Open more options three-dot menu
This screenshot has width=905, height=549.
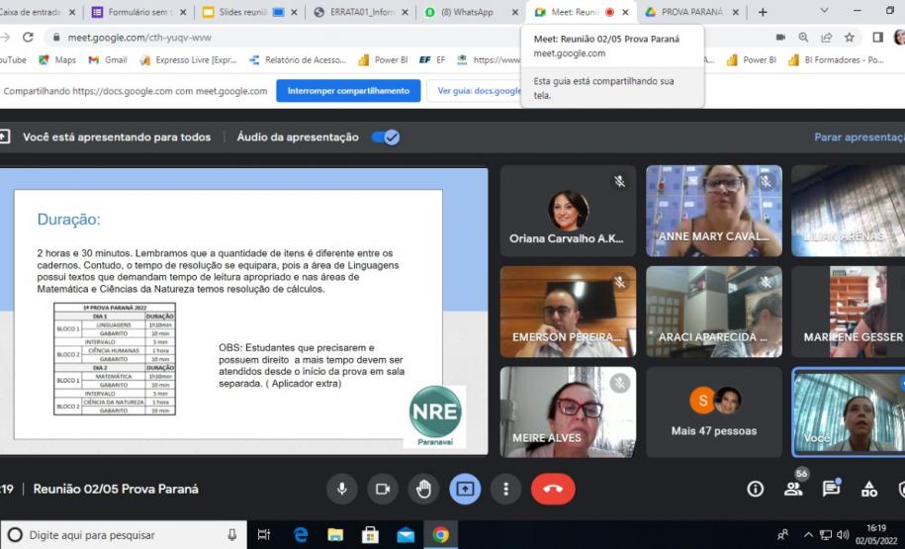[505, 489]
